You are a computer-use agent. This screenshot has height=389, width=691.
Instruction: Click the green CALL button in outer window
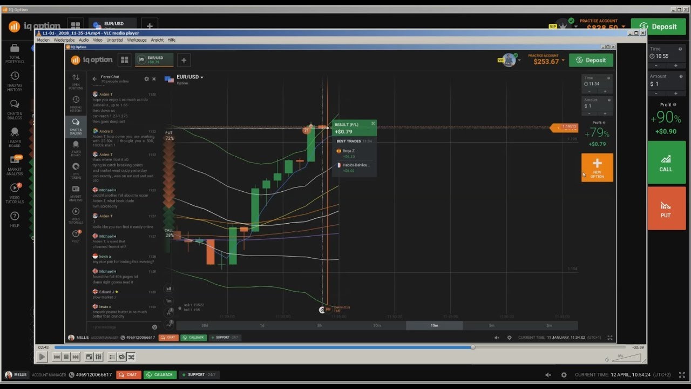pyautogui.click(x=666, y=163)
